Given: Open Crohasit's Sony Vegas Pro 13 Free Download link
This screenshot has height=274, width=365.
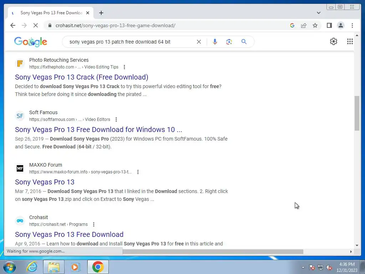Looking at the screenshot, I should pos(69,234).
